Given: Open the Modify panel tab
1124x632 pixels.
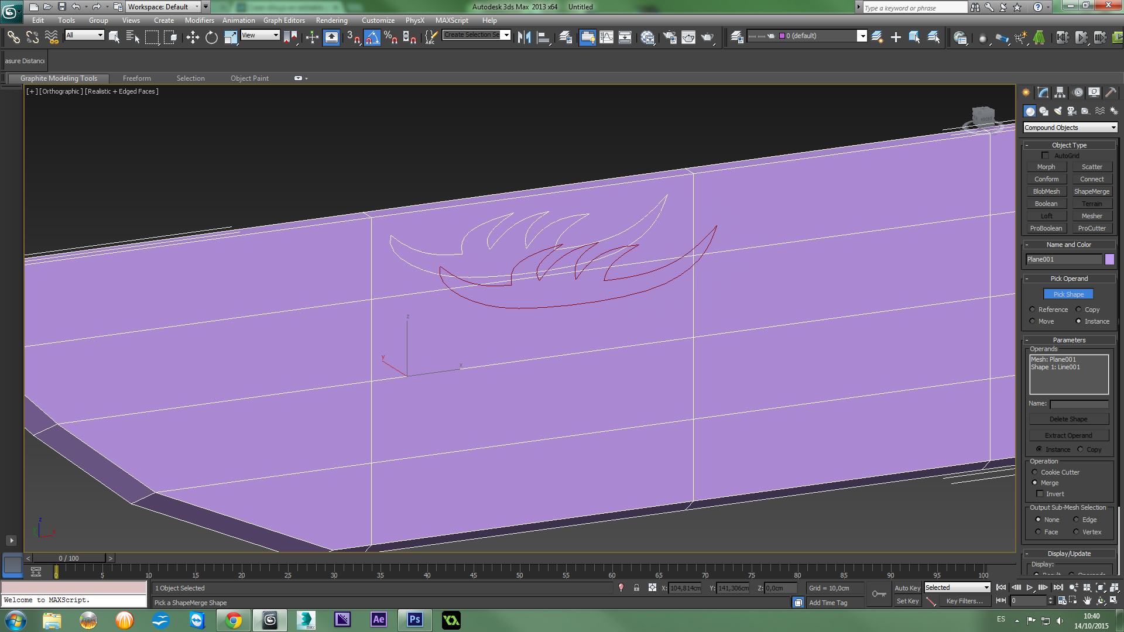Looking at the screenshot, I should (1043, 92).
